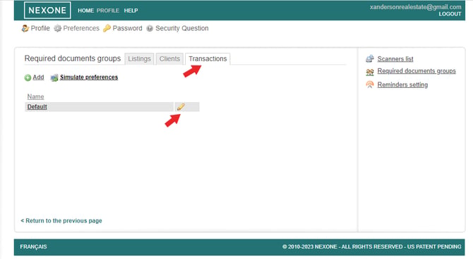Viewport: 473px width, 259px height.
Task: Open the Scanners list
Action: click(395, 59)
